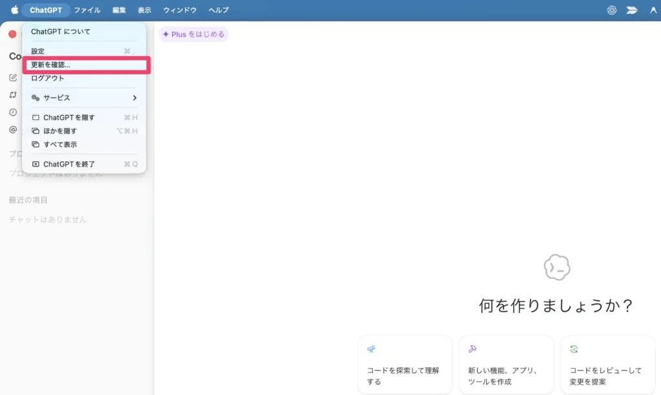The height and width of the screenshot is (395, 661).
Task: Click the arrow-shaped menu bar status icon
Action: pyautogui.click(x=632, y=10)
